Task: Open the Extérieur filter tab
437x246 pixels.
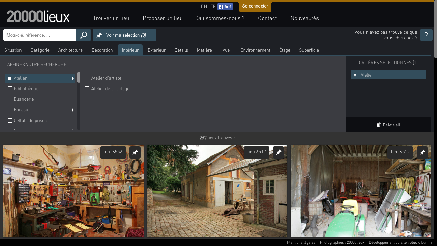Action: click(x=156, y=50)
